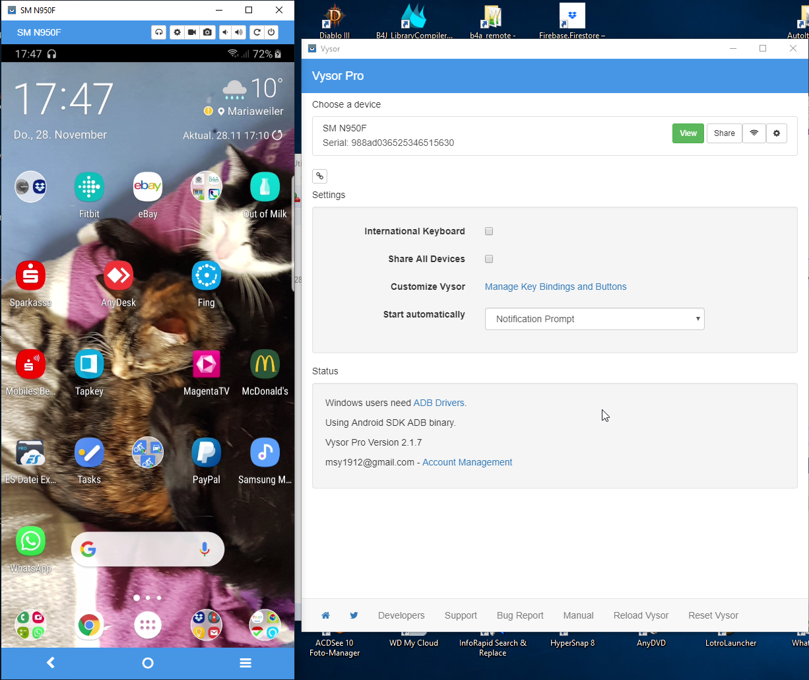Open WhatsApp on the mirrored phone screen
This screenshot has width=809, height=680.
(30, 542)
